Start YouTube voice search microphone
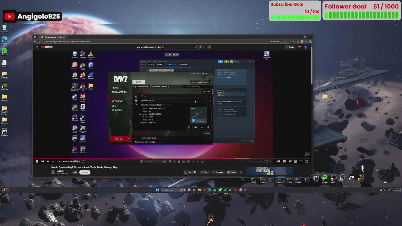402x226 pixels. click(209, 47)
